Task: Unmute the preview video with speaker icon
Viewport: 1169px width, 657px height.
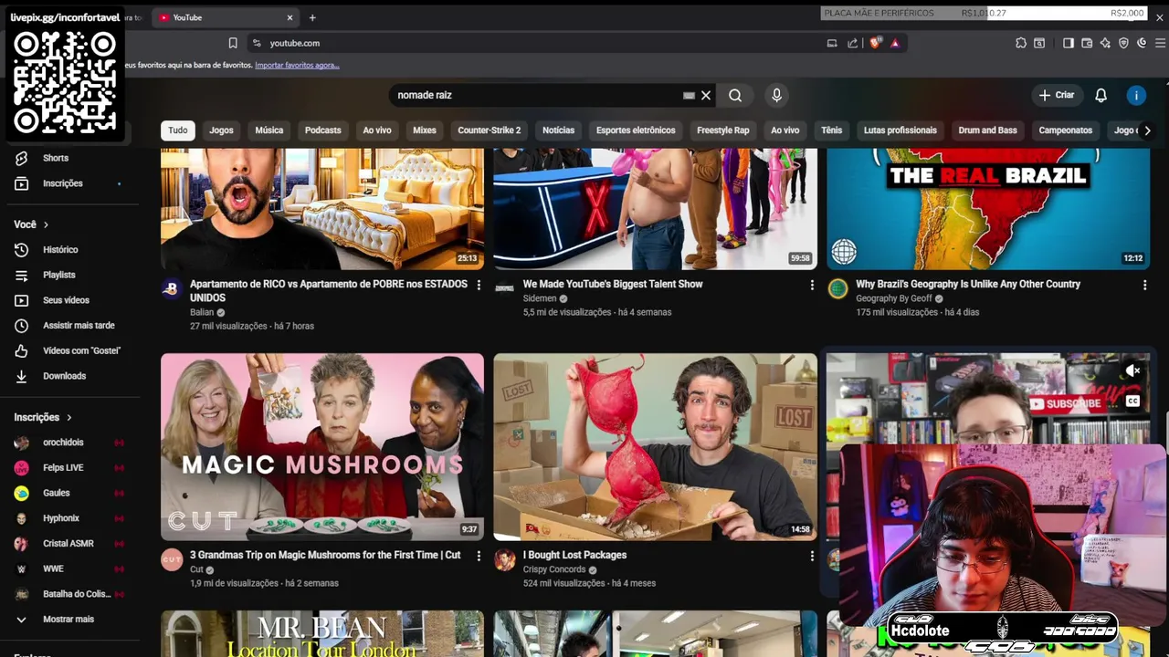Action: (1132, 370)
